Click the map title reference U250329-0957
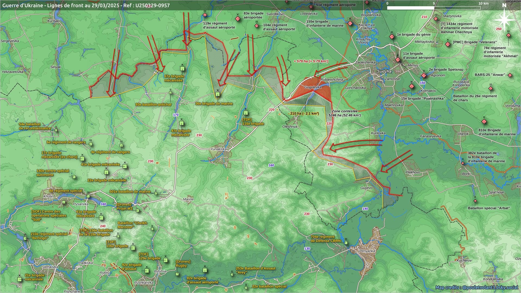 point(151,5)
